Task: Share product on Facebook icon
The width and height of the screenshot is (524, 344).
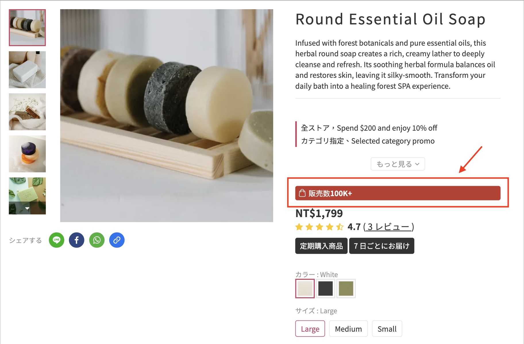Action: click(77, 240)
